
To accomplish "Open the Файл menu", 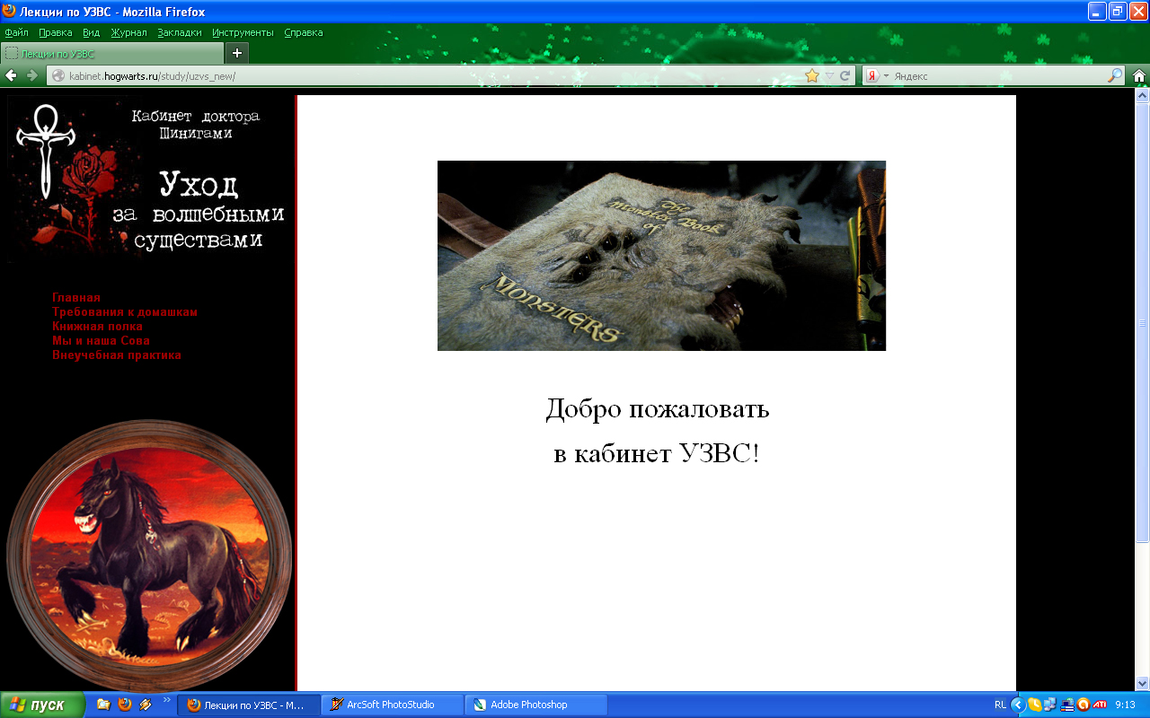I will 17,32.
